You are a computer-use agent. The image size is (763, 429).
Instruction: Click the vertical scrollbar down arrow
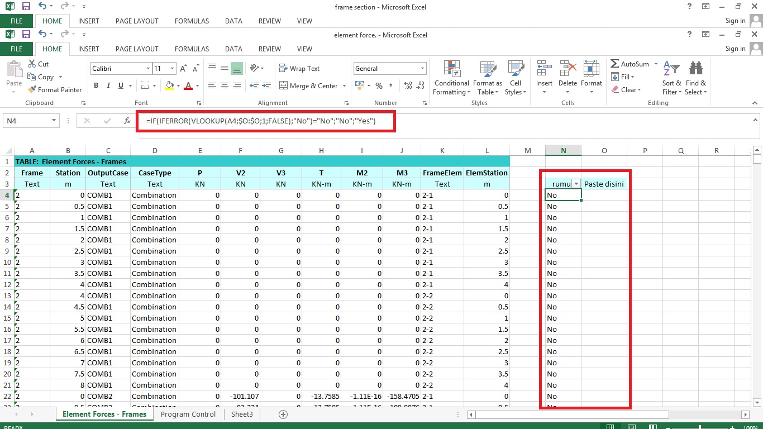coord(758,402)
